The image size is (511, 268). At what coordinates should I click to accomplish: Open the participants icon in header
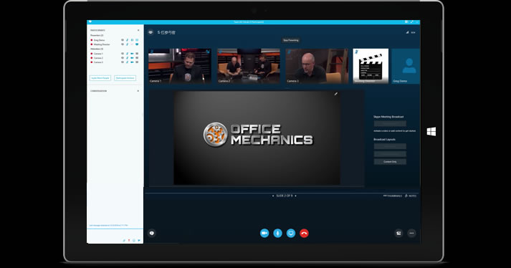(x=151, y=32)
